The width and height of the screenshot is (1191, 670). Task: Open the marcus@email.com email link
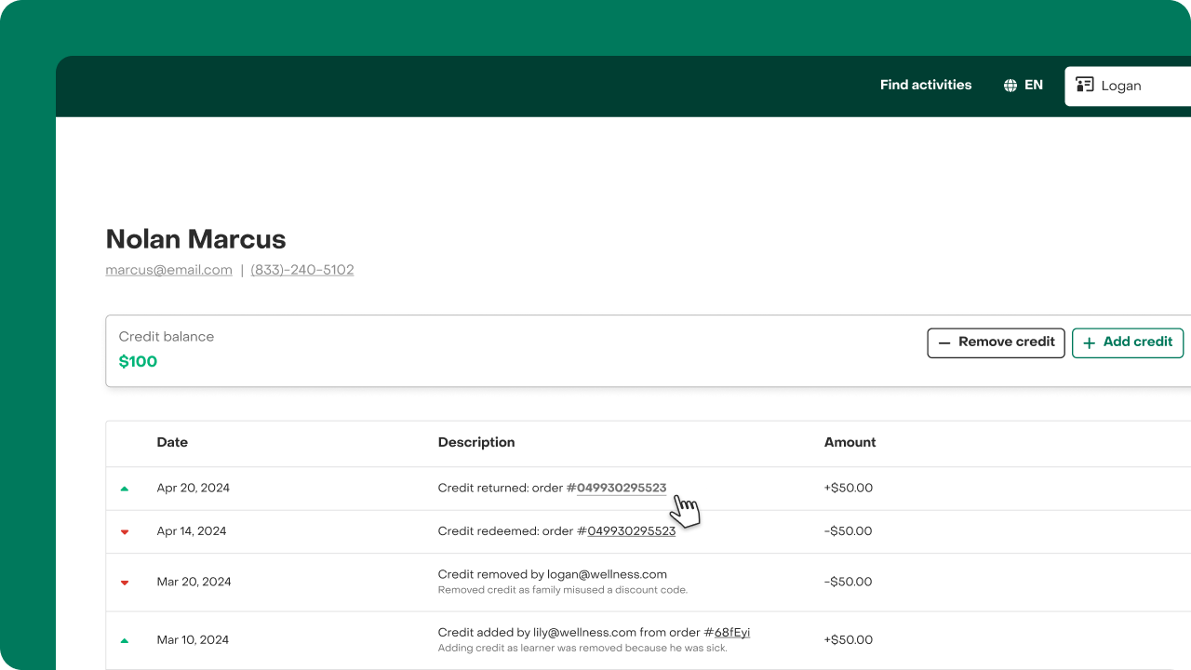click(x=169, y=270)
